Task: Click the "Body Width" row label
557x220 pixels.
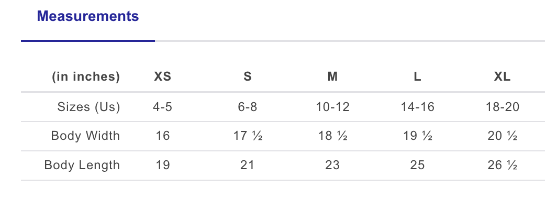Action: (x=85, y=136)
